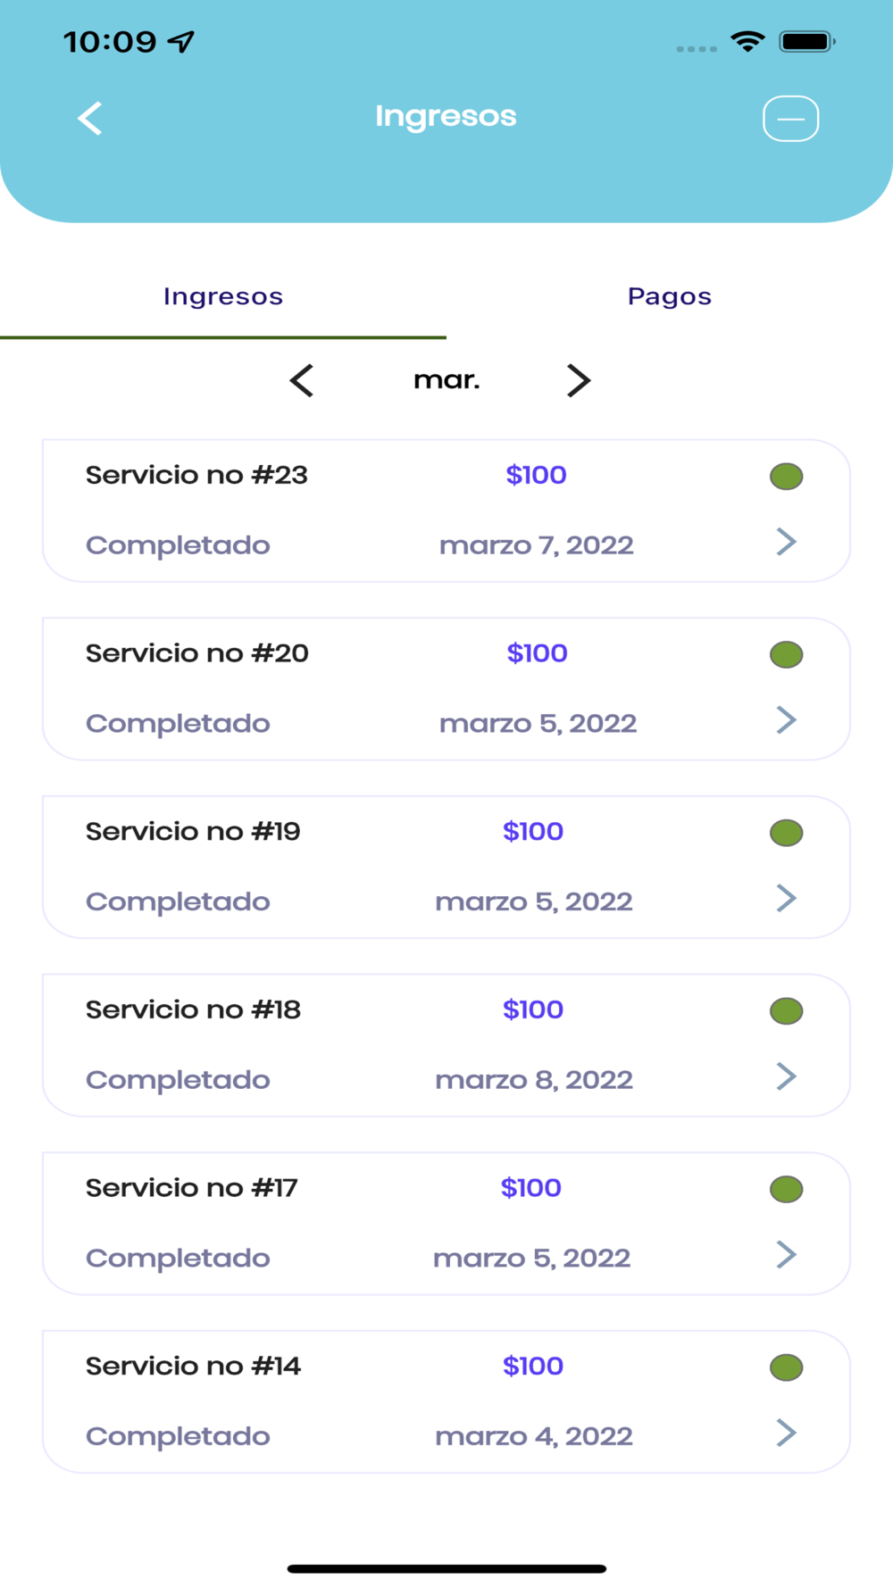This screenshot has width=893, height=1587.
Task: Click green status dot of Servicio #14
Action: (787, 1367)
